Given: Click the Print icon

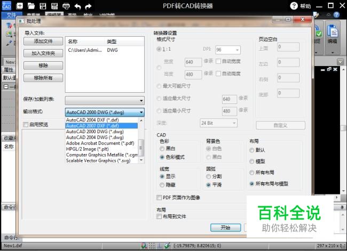Looking at the screenshot, I should 66,6.
